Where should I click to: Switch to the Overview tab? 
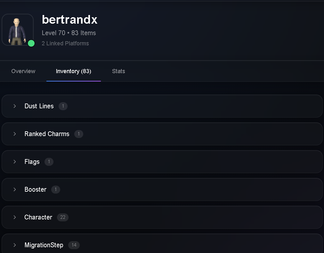click(x=23, y=71)
